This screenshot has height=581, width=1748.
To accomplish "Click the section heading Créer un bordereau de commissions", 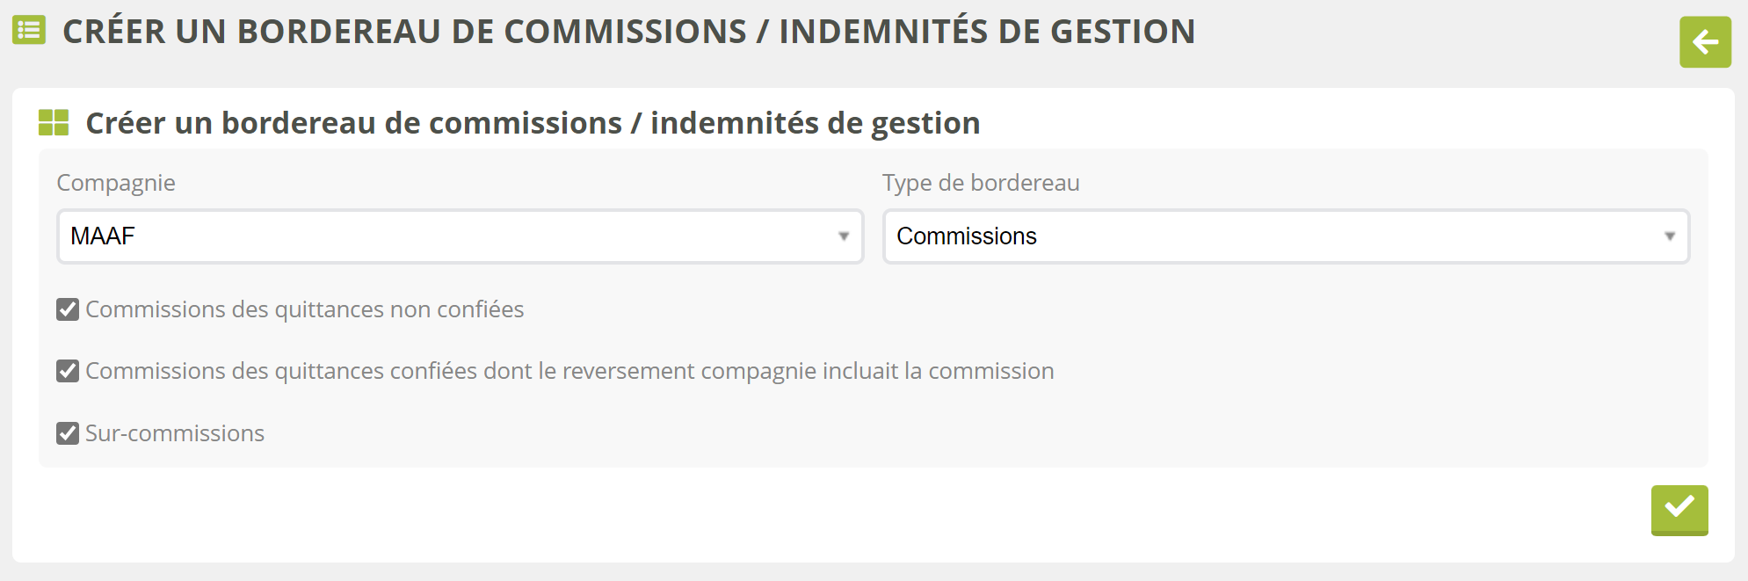I will (x=533, y=123).
